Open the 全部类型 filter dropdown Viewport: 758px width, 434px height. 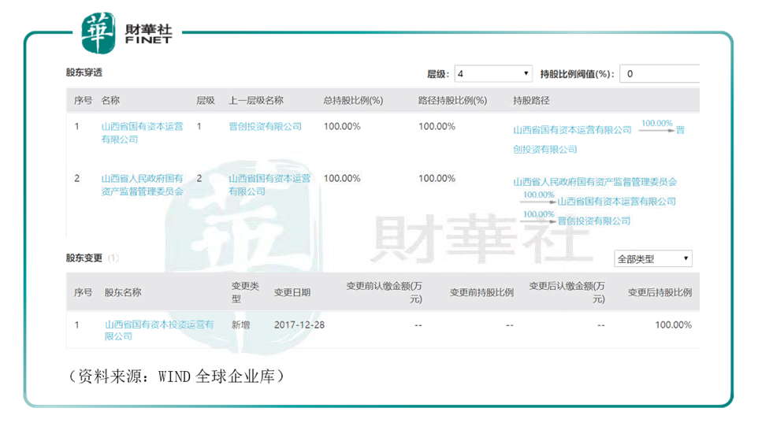[653, 258]
